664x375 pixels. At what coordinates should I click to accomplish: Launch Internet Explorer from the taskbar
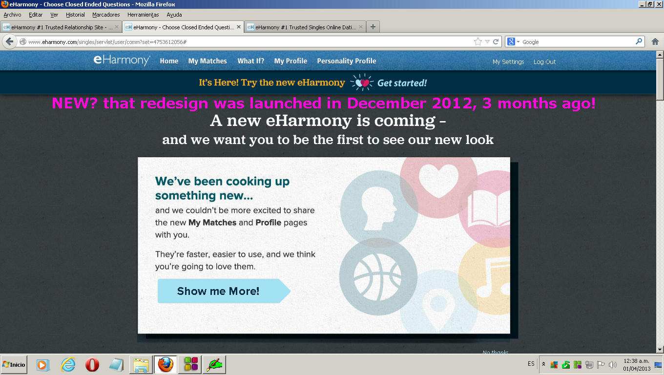pos(68,364)
